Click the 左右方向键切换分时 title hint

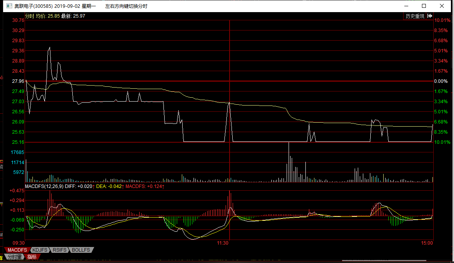coord(126,6)
